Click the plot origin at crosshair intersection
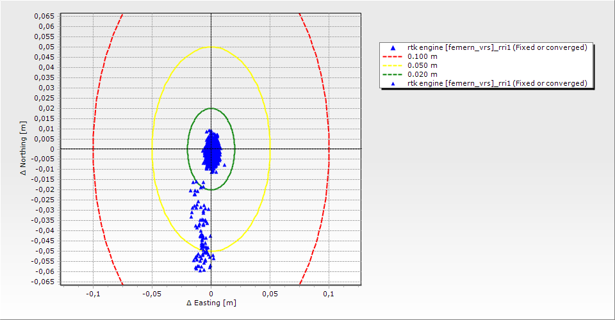Viewport: 615px width, 320px height. coord(211,148)
